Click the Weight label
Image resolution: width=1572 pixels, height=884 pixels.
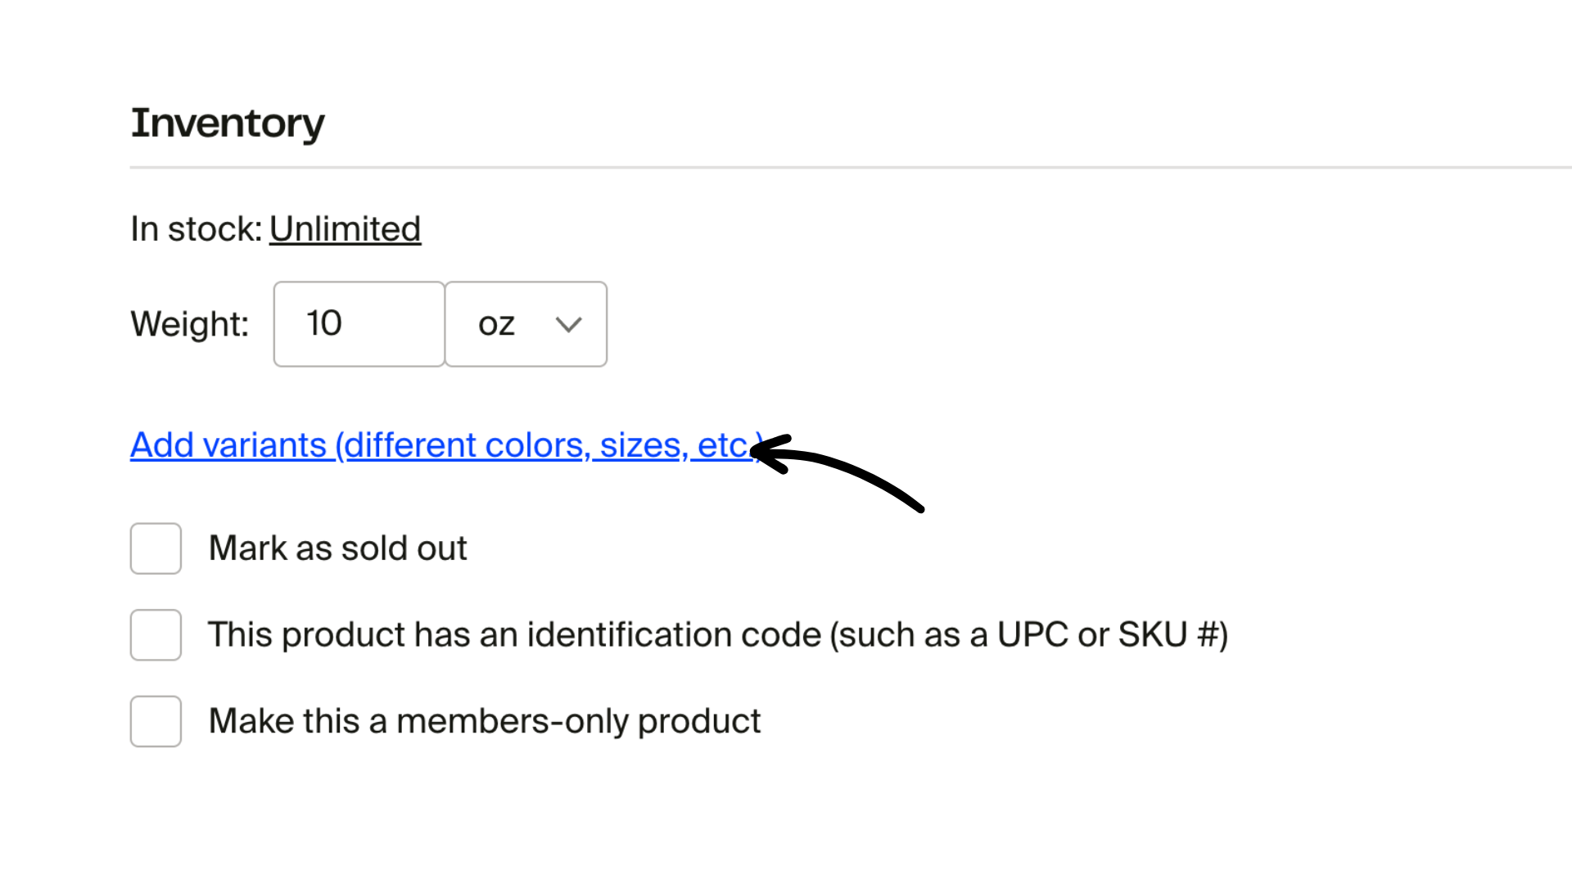click(189, 324)
